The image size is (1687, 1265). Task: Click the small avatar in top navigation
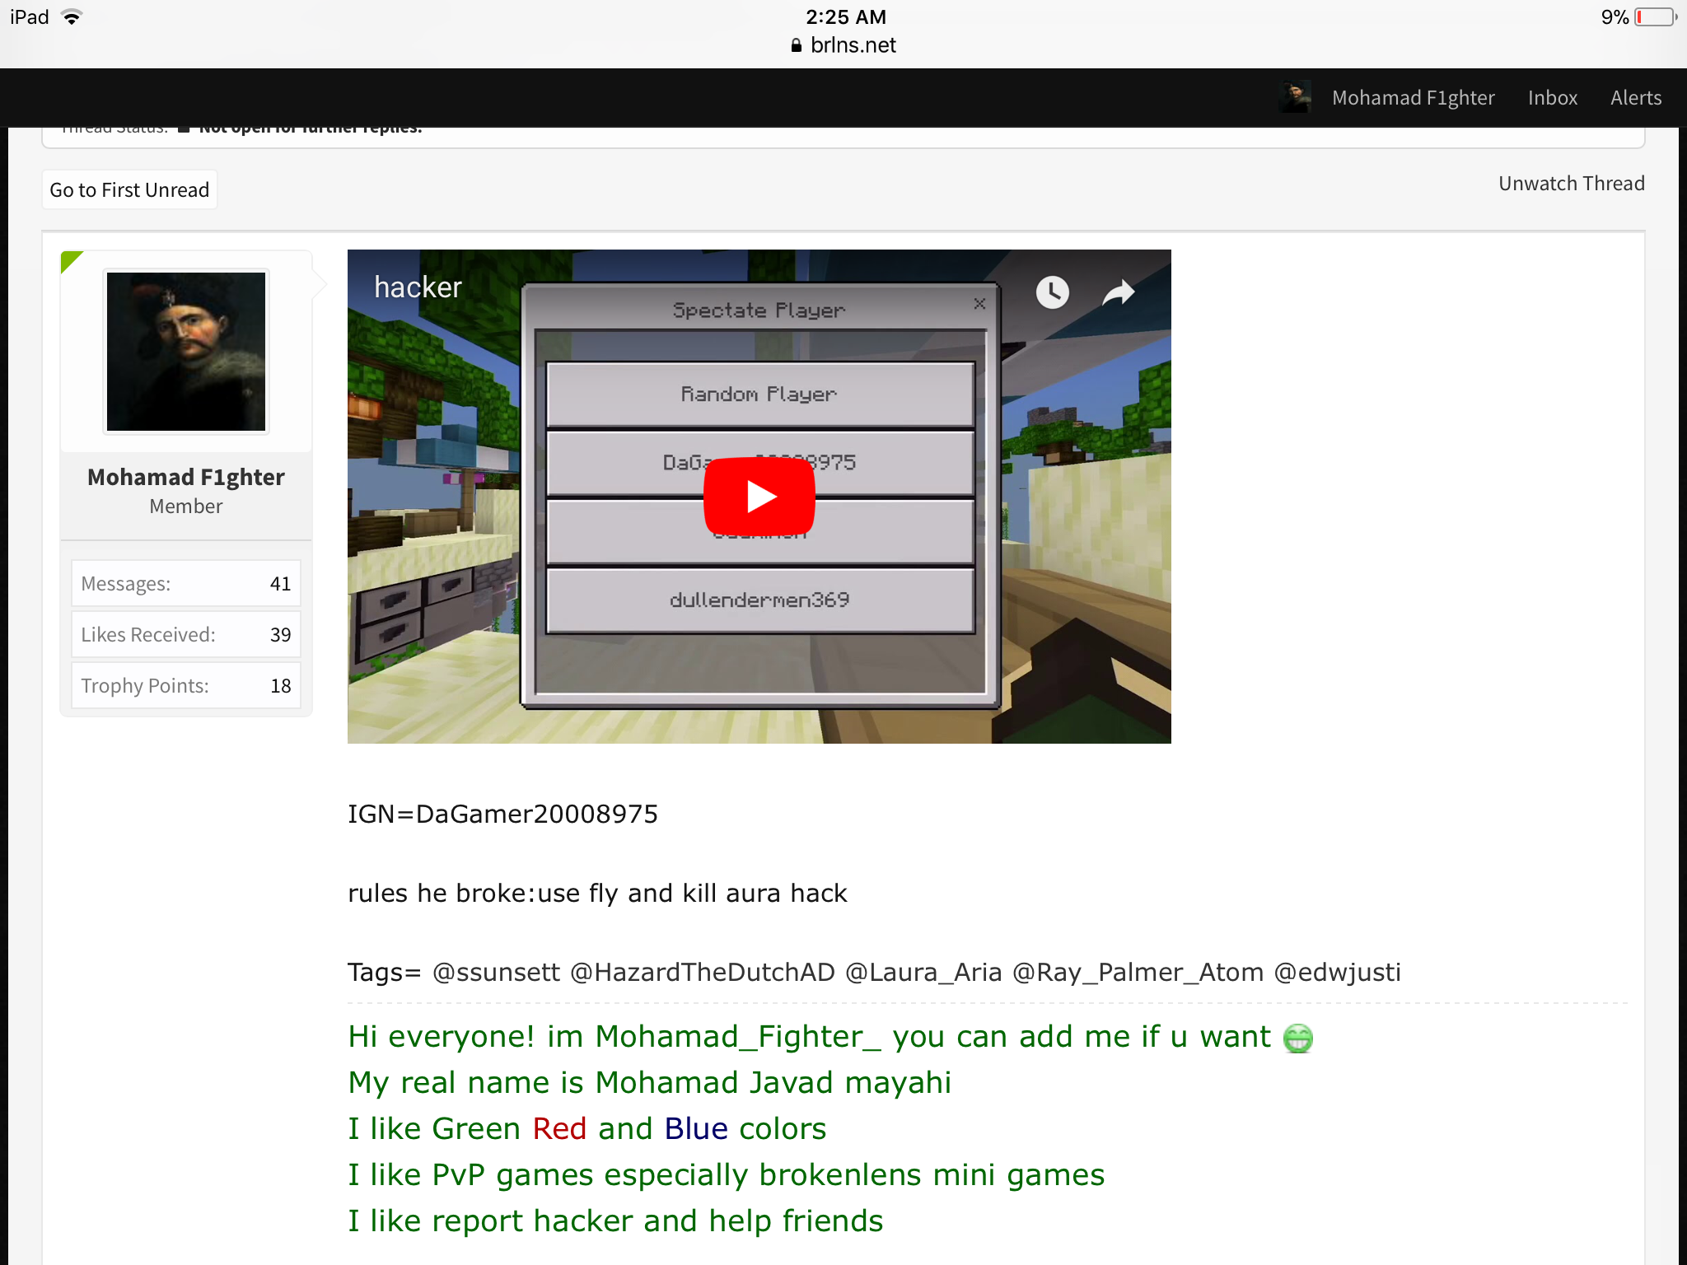click(1294, 97)
